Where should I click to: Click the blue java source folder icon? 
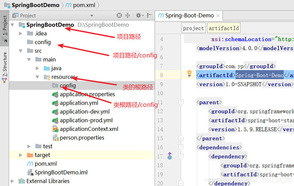(x=47, y=68)
